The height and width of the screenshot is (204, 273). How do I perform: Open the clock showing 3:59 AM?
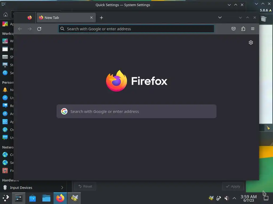click(x=248, y=198)
